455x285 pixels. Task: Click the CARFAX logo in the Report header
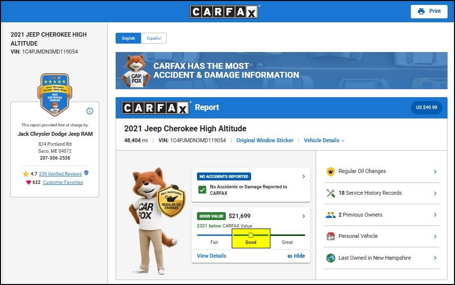pos(155,108)
